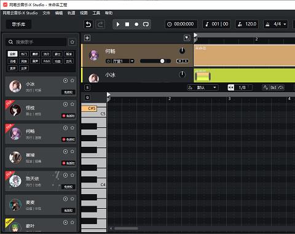Stop playback with the square button
This screenshot has width=295, height=234.
click(x=127, y=25)
